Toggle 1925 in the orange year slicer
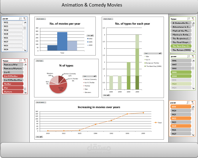This screenshot has width=198, height=158. pos(181,126)
